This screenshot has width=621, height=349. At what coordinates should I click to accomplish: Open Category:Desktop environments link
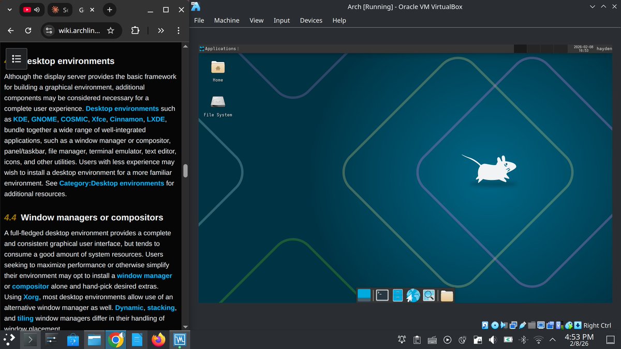112,184
